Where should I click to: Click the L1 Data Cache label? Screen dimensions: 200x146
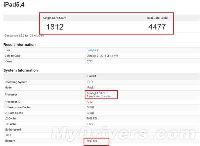[x=14, y=113]
